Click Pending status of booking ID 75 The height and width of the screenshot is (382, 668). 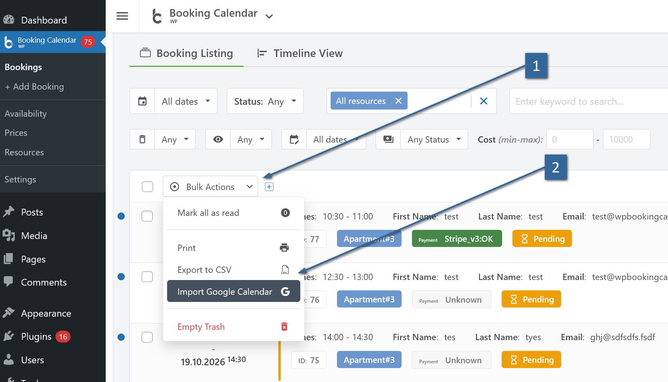(531, 360)
